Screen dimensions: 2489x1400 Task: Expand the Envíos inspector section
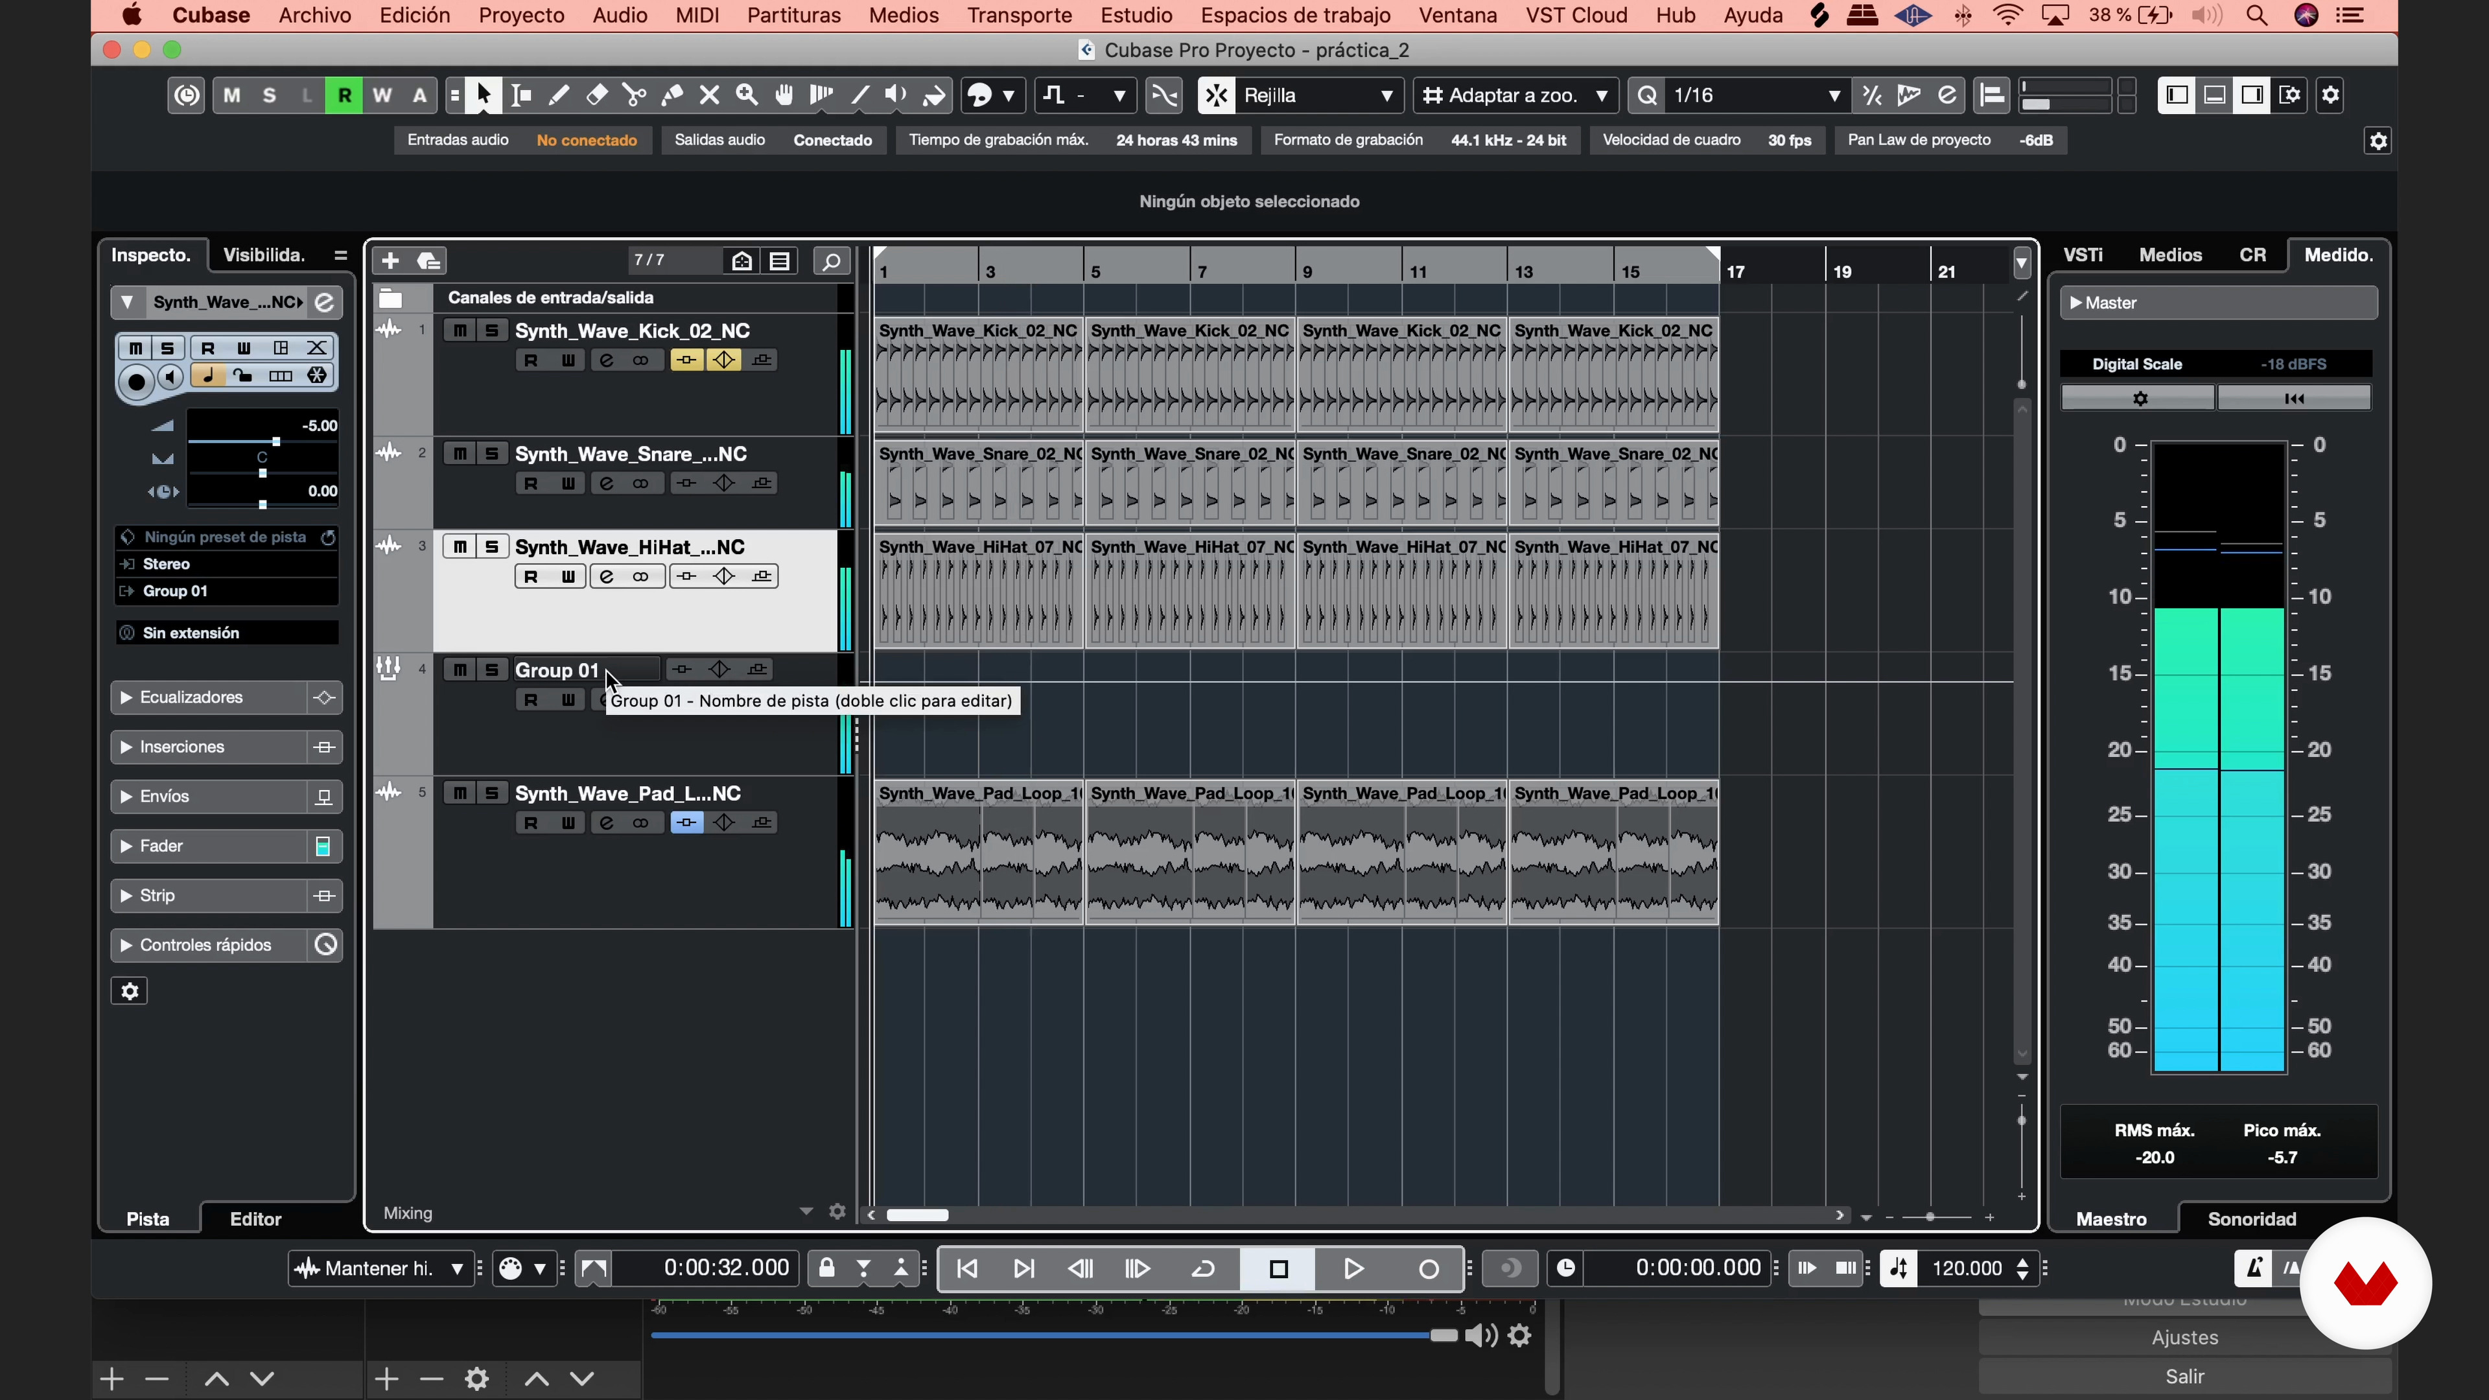tap(126, 796)
